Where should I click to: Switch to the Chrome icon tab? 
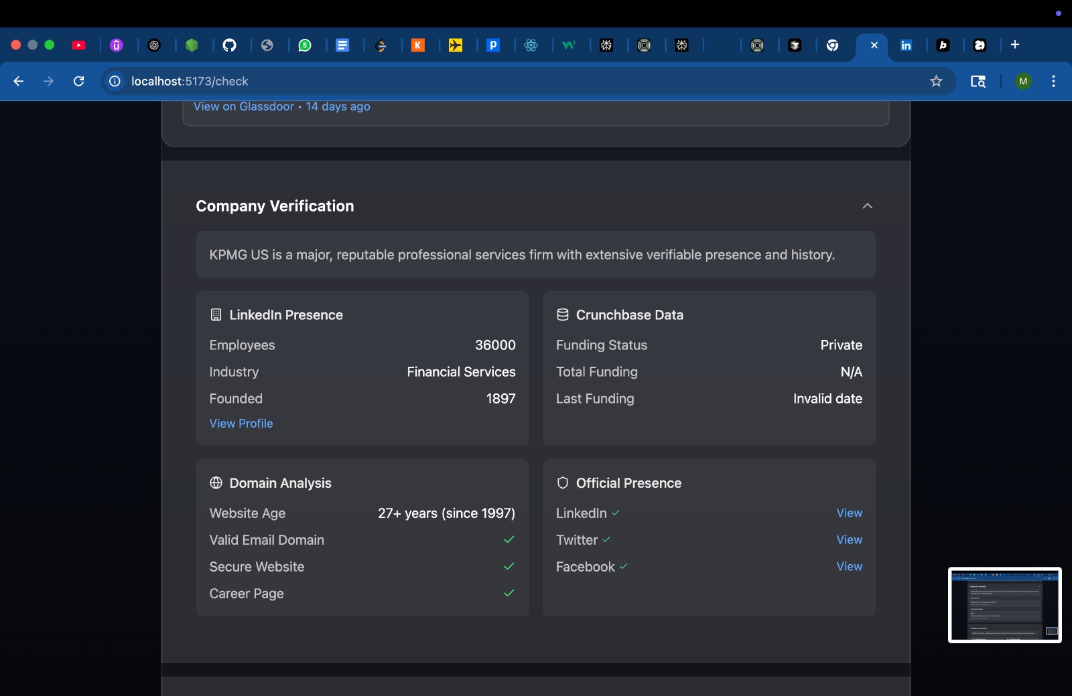pos(833,46)
